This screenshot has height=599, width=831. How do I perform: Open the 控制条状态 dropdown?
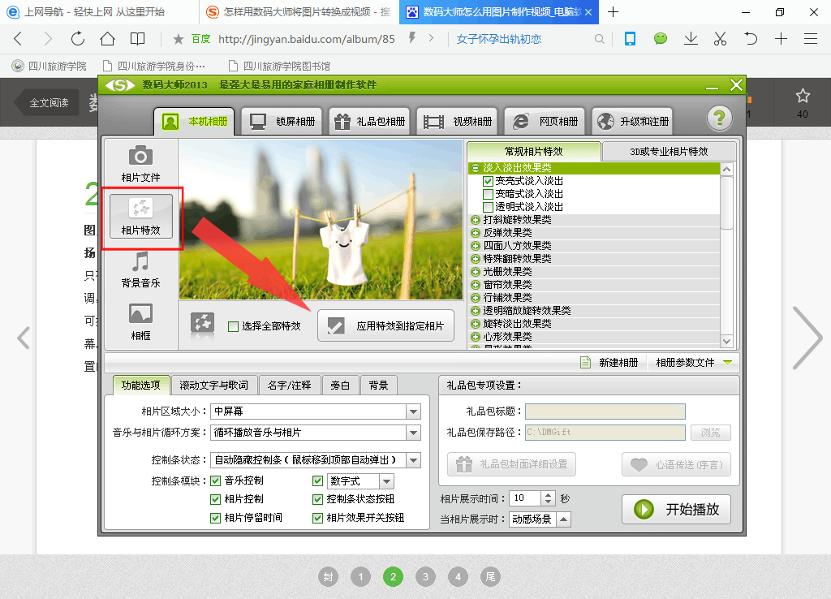pyautogui.click(x=413, y=460)
